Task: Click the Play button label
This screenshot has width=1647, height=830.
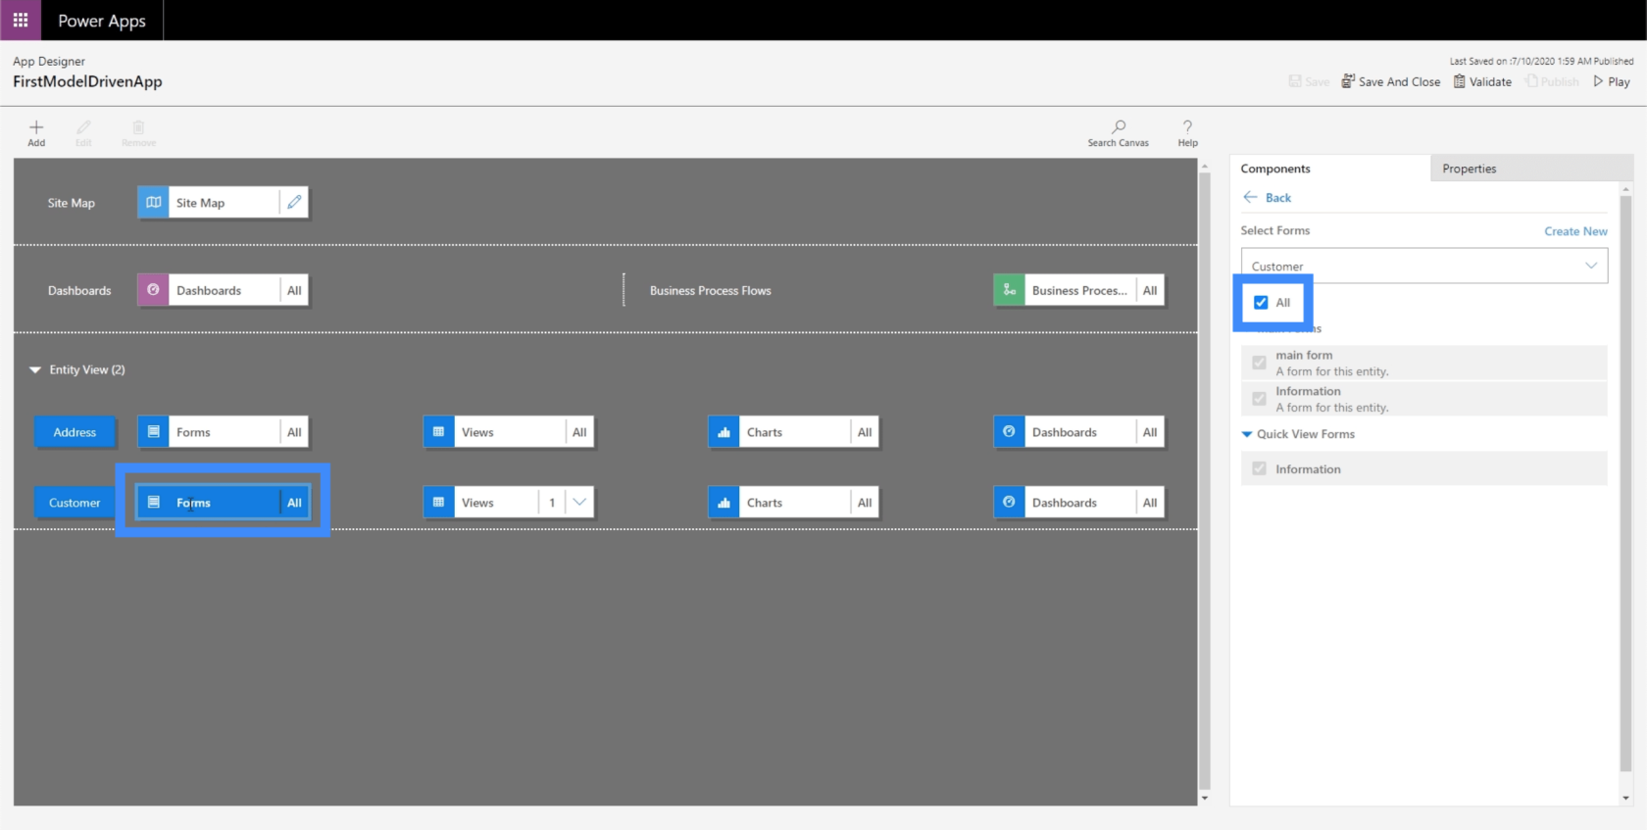Action: (x=1619, y=81)
